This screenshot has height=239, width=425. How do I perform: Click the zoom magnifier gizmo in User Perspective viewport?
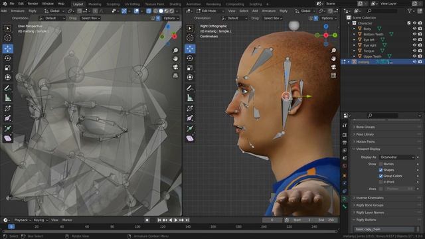tap(175, 50)
